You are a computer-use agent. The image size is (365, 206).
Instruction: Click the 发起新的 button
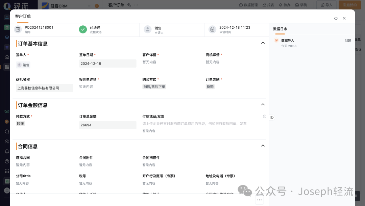point(349,5)
